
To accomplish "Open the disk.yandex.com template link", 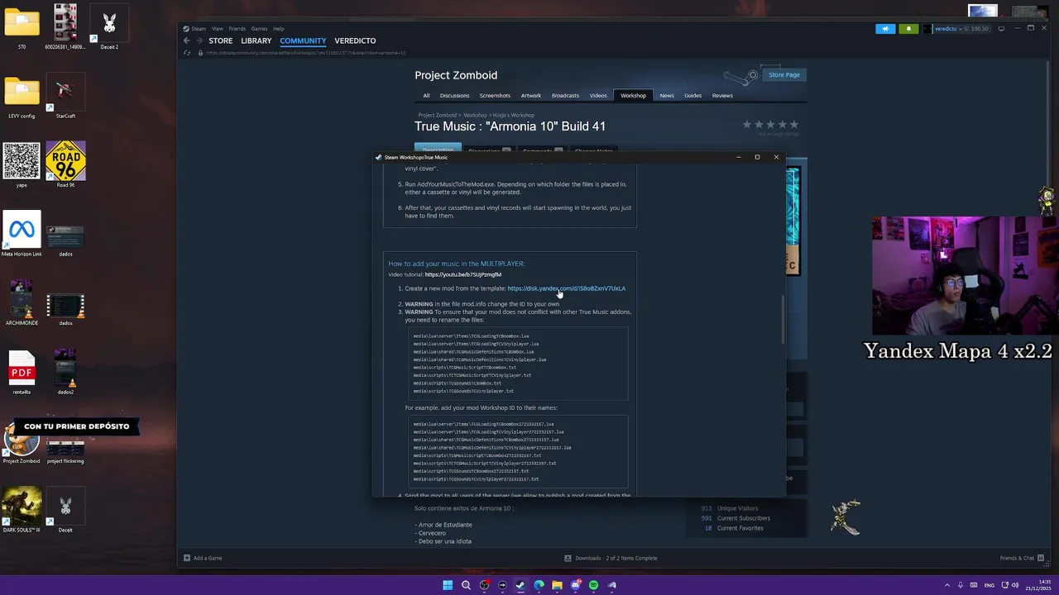I will 567,288.
